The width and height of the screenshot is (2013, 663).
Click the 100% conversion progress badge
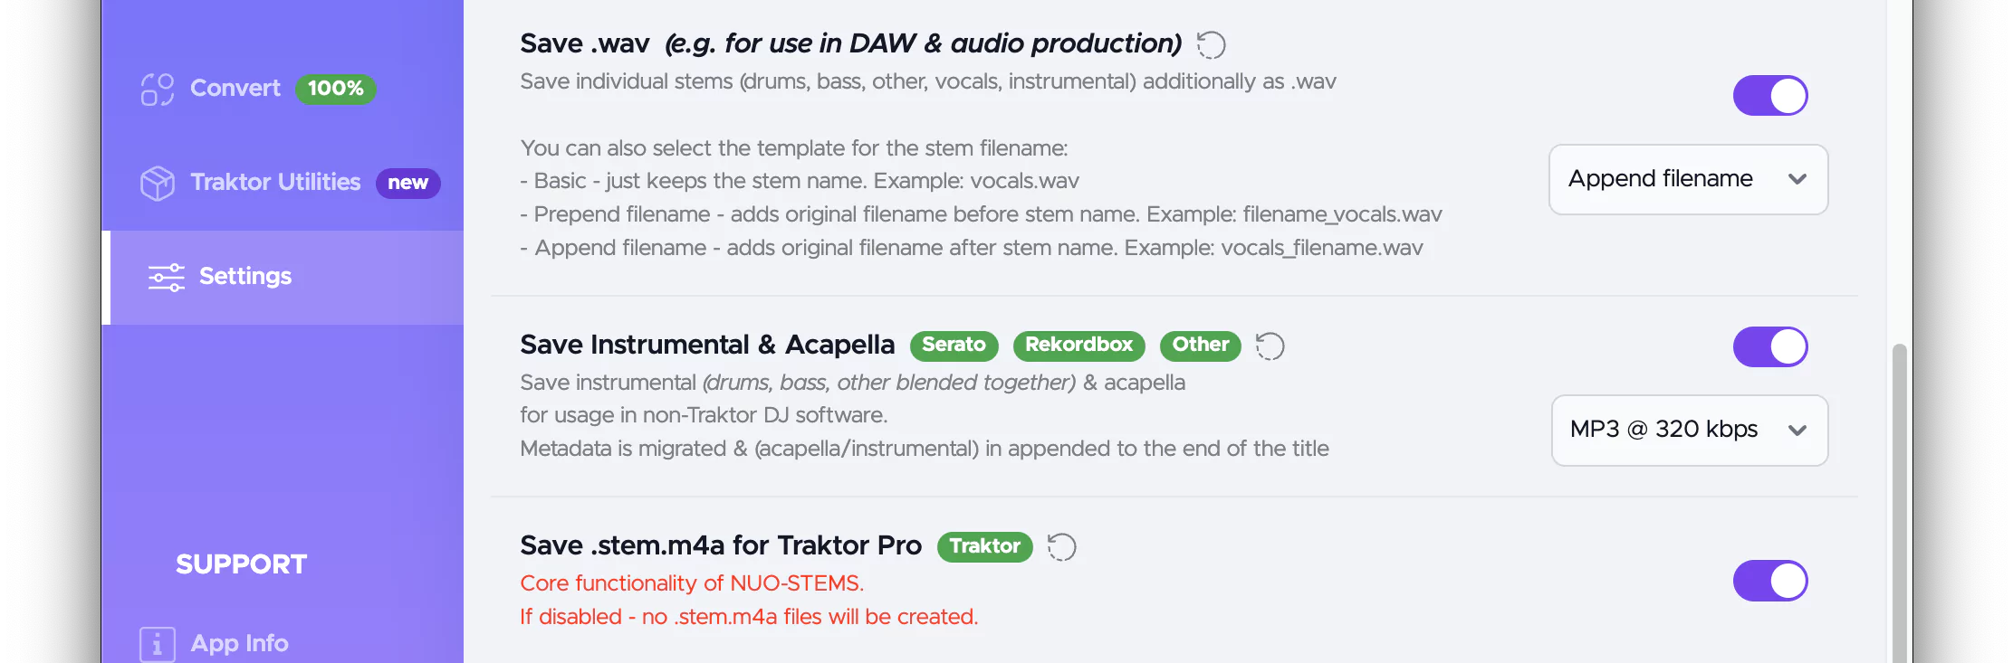(335, 89)
